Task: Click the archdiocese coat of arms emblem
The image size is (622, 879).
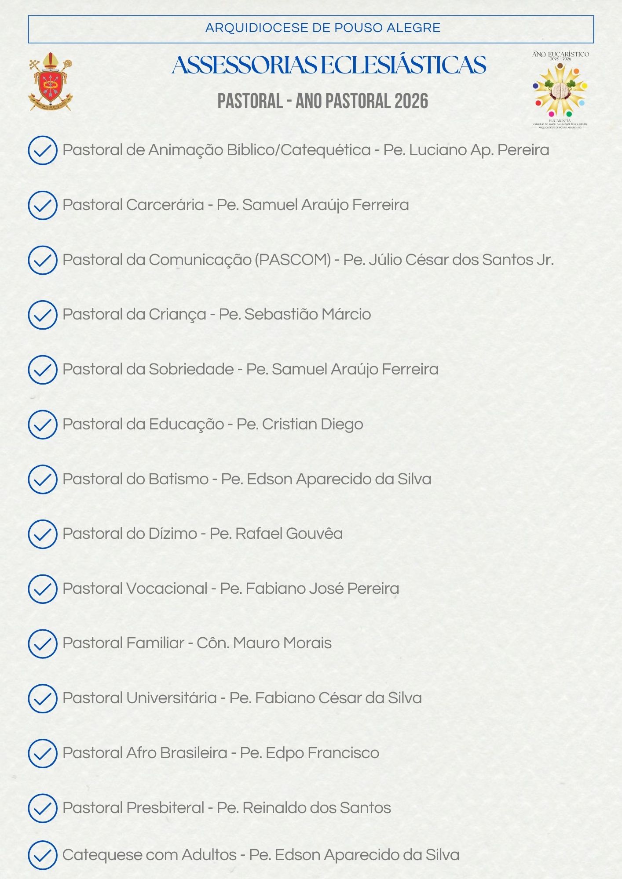Action: pos(51,82)
